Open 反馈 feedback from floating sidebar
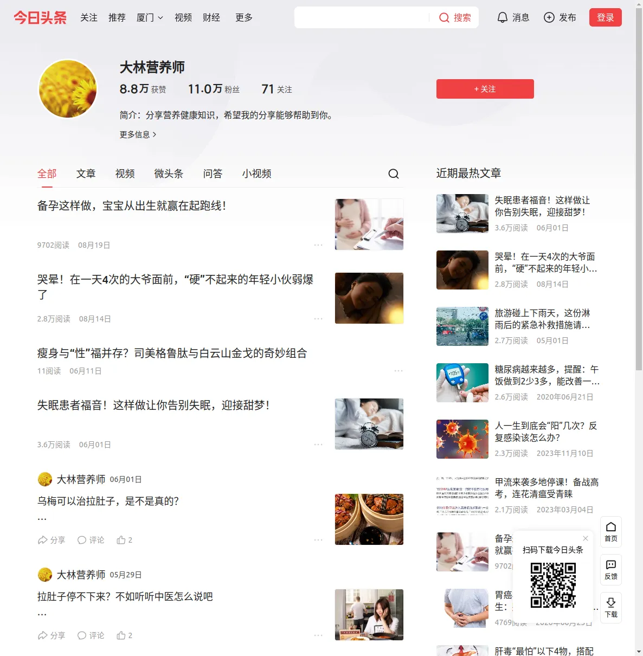This screenshot has width=643, height=656. coord(611,570)
